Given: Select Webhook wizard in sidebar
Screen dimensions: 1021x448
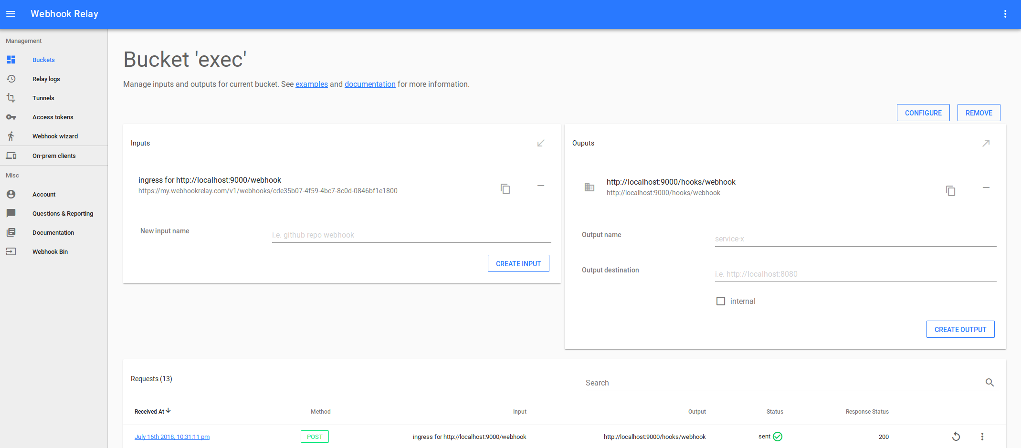Looking at the screenshot, I should pyautogui.click(x=55, y=136).
